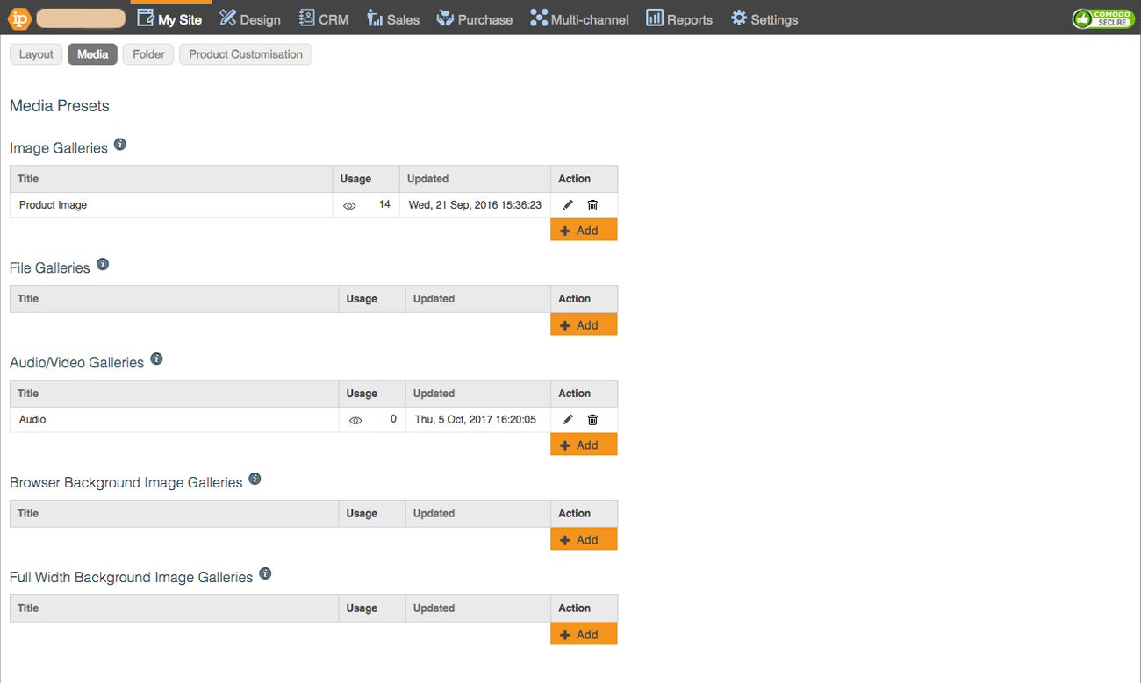Image resolution: width=1141 pixels, height=683 pixels.
Task: Open the Purchase menu
Action: click(x=475, y=18)
